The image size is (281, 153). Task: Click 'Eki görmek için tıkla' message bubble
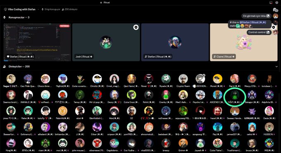(x=256, y=16)
